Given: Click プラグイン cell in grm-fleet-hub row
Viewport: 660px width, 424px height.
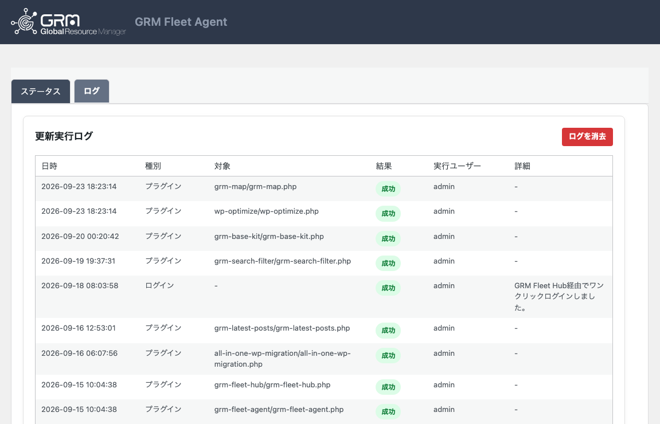Looking at the screenshot, I should pyautogui.click(x=163, y=384).
